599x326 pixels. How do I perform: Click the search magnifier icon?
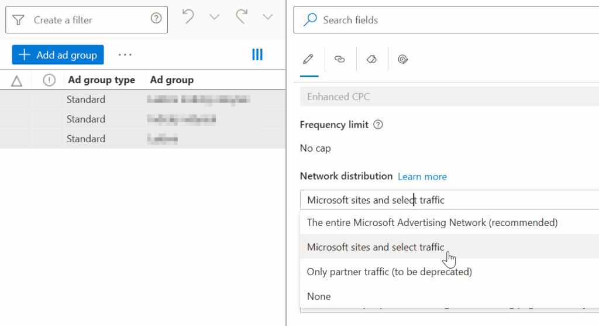pos(310,19)
